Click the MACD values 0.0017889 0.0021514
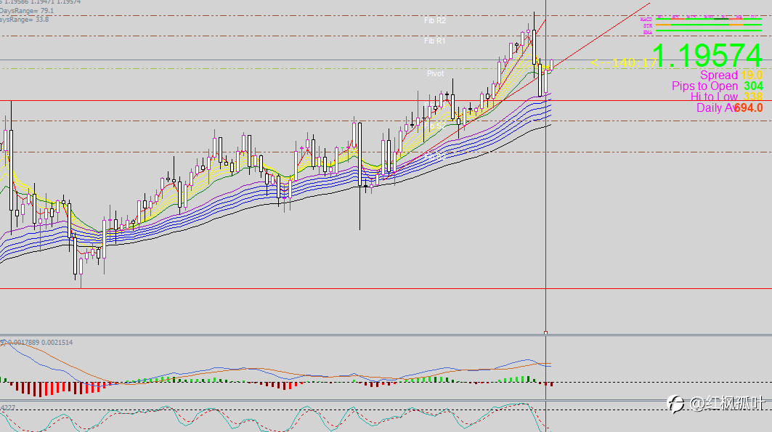 coord(39,343)
